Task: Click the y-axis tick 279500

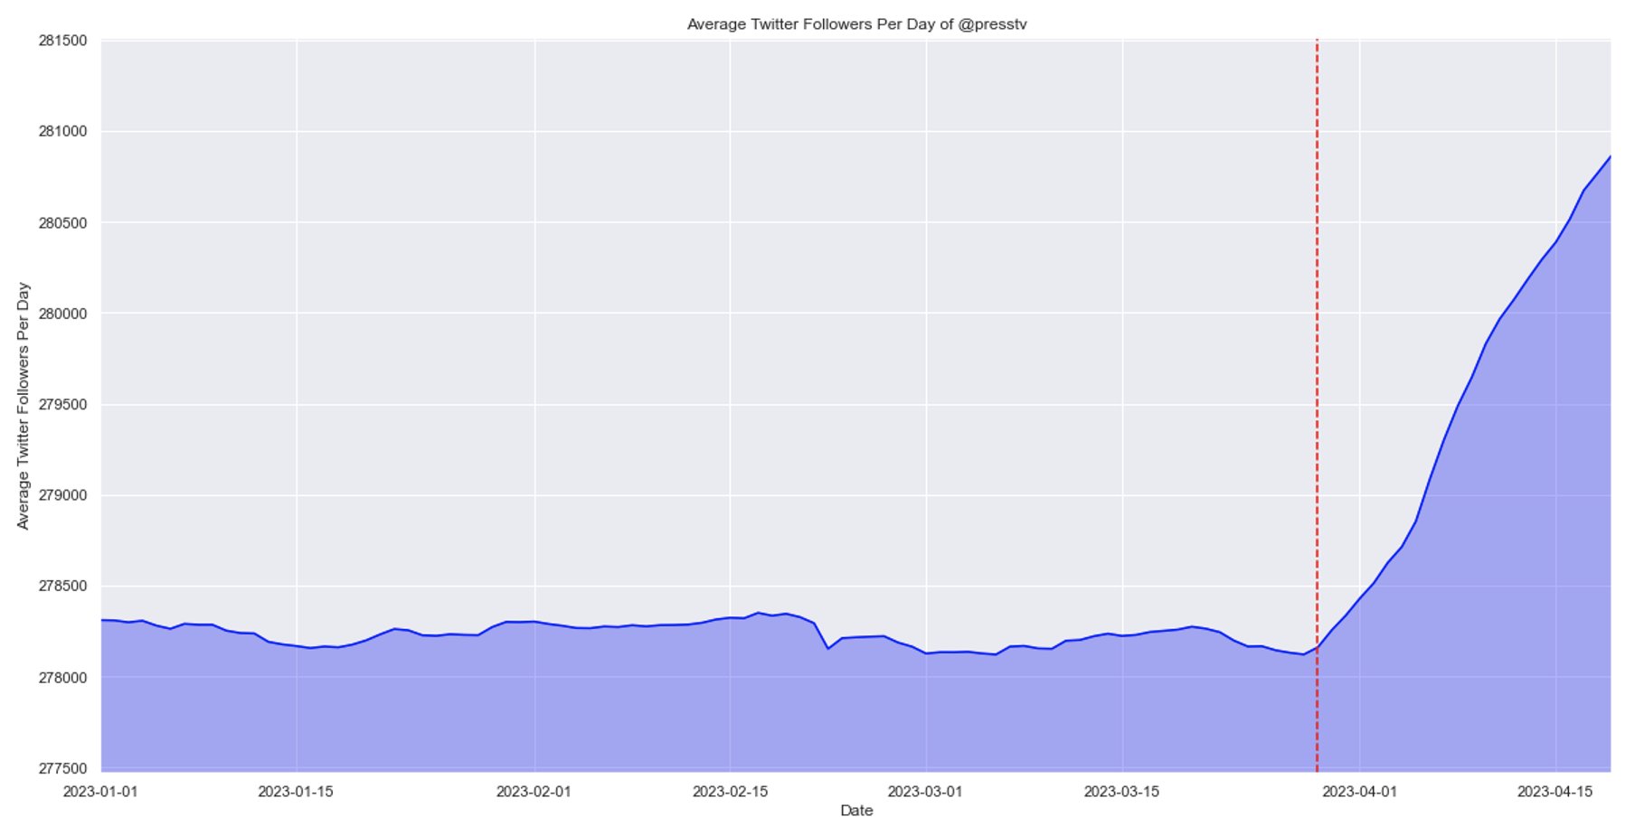Action: tap(62, 405)
